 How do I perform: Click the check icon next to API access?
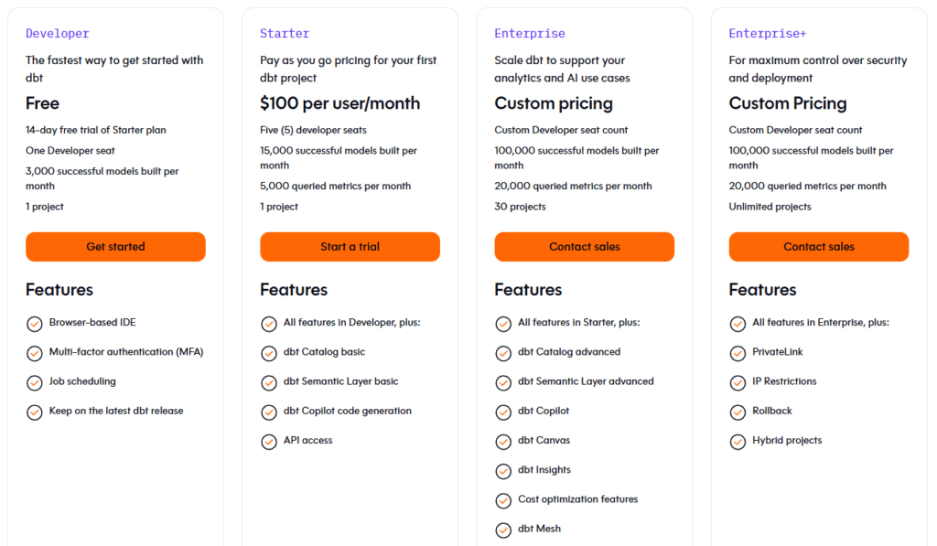269,441
